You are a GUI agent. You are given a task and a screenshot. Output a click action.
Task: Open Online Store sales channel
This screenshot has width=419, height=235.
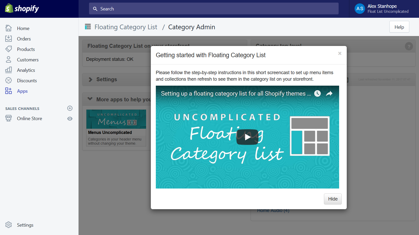(x=29, y=118)
